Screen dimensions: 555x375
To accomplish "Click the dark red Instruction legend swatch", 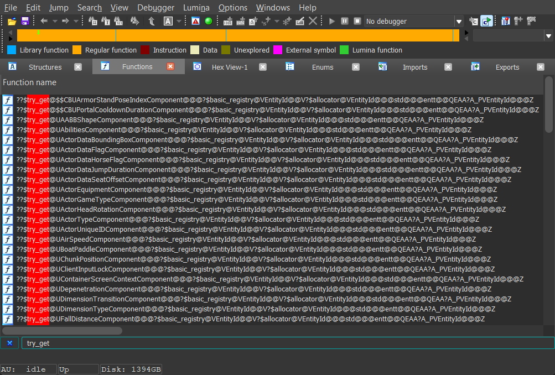I will tap(145, 50).
